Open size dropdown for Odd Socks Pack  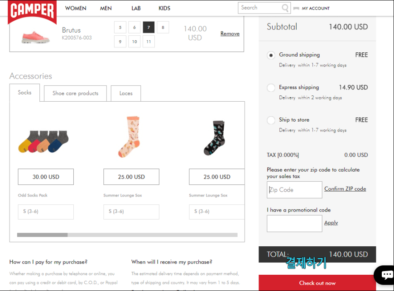46,212
